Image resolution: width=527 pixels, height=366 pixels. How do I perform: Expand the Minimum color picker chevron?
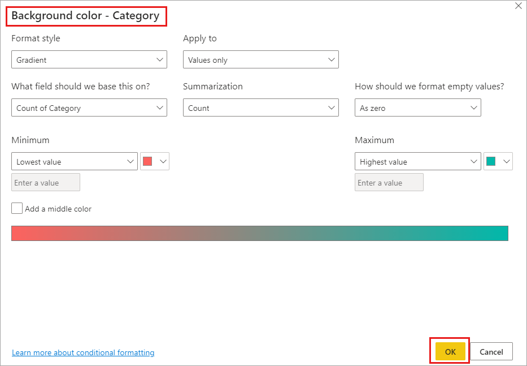163,161
